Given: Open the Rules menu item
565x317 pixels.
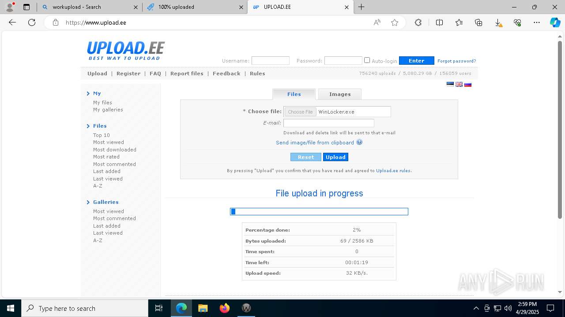Looking at the screenshot, I should [x=257, y=74].
